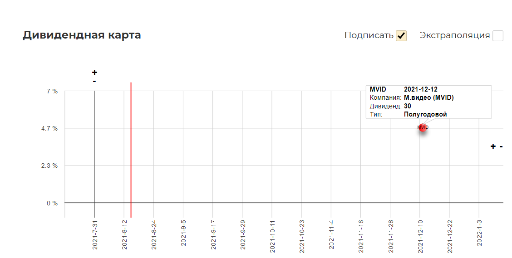Click the vertical axis plus zoom icon

pyautogui.click(x=94, y=72)
